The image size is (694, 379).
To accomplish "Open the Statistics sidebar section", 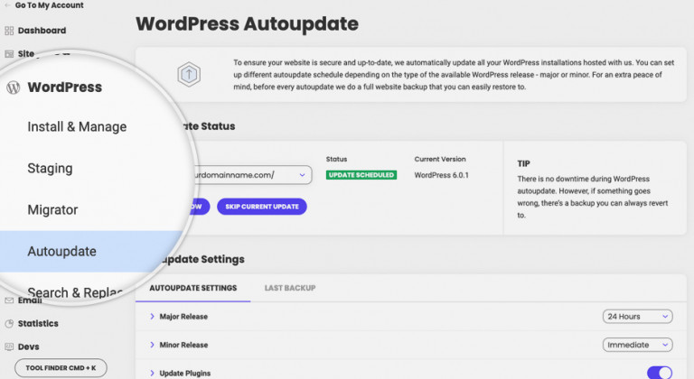I will 38,324.
